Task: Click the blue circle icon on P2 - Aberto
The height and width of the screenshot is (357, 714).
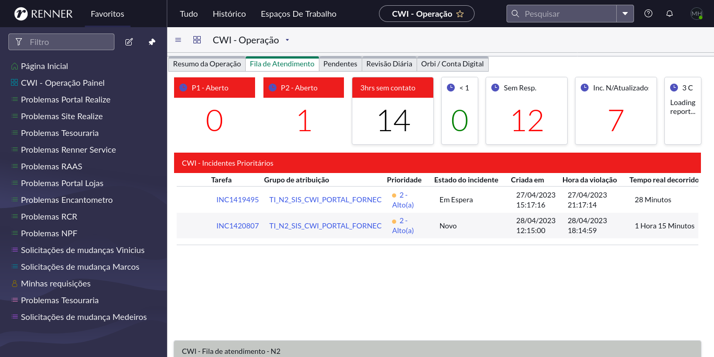Action: tap(272, 88)
